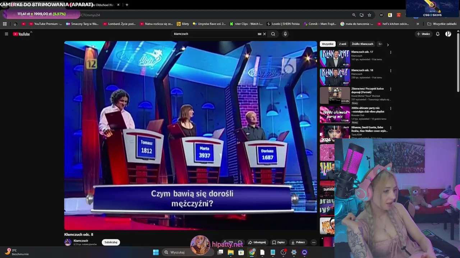
Task: Open 'Cennik – Mam Frajd...' bookmark
Action: click(x=320, y=24)
